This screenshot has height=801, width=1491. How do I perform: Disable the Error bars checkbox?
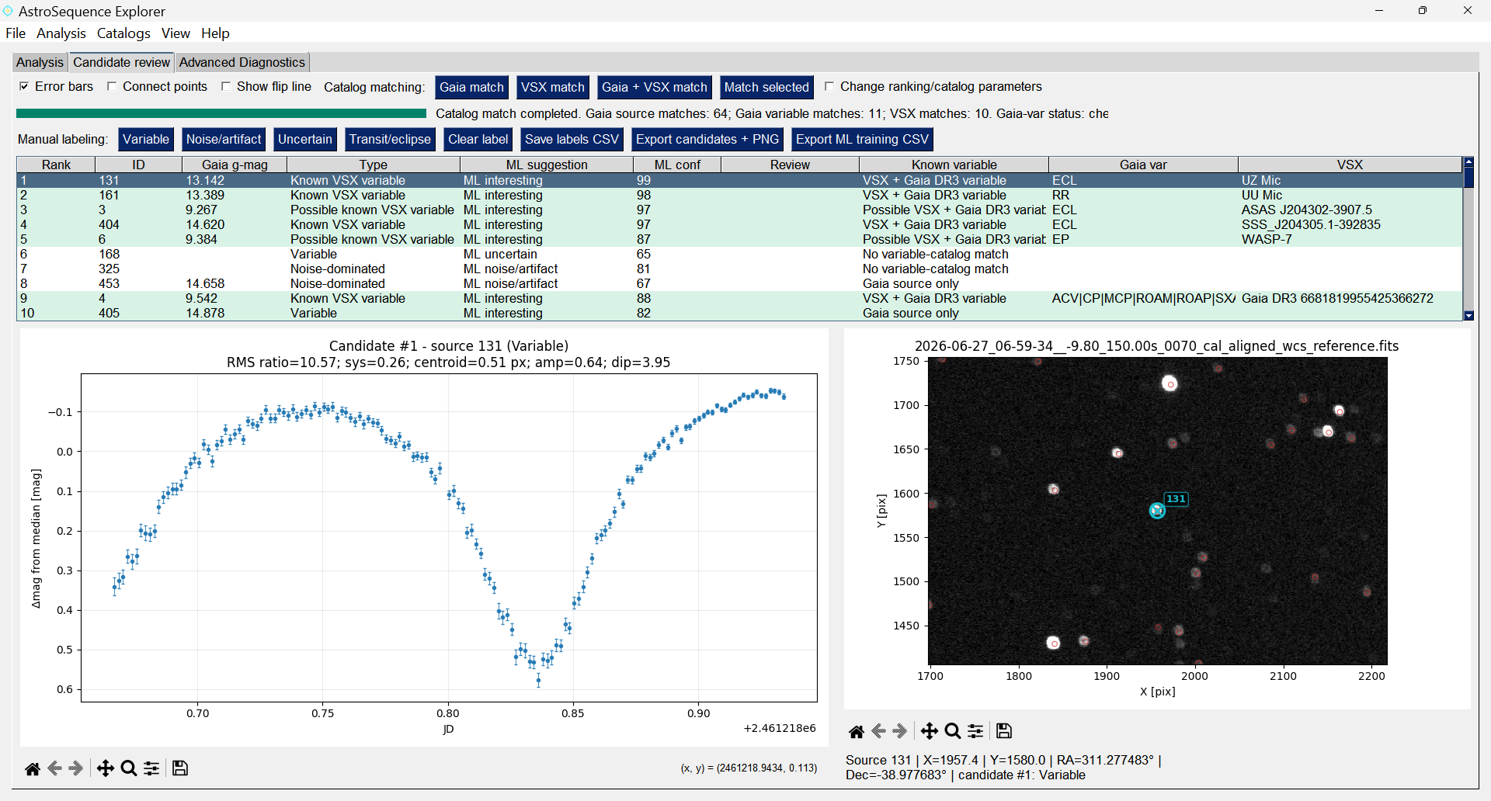(x=24, y=86)
